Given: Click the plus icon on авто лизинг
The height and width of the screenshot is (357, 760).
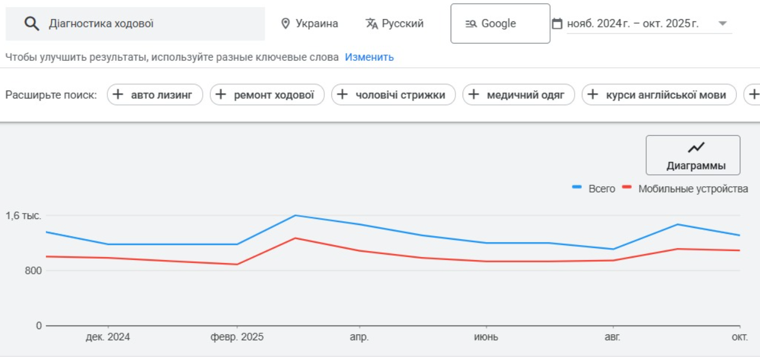Looking at the screenshot, I should [x=118, y=95].
